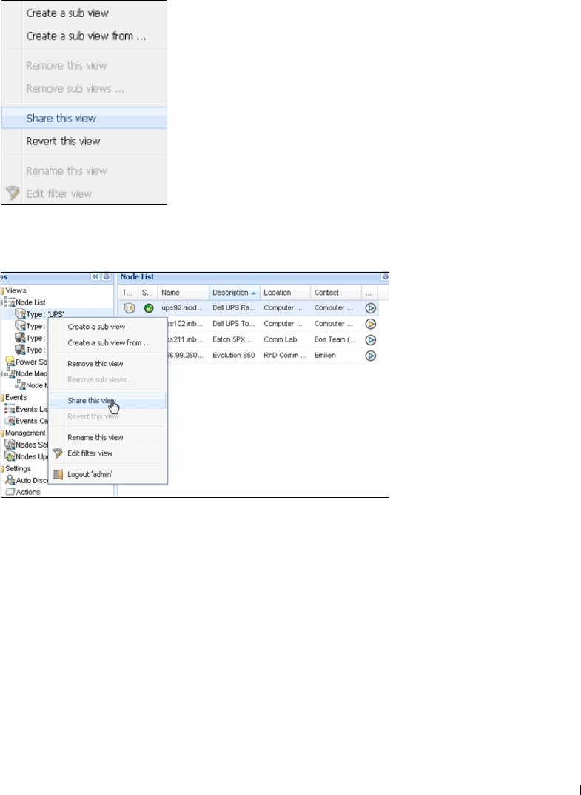
Task: Click the play icon in ups92 row
Action: point(370,307)
